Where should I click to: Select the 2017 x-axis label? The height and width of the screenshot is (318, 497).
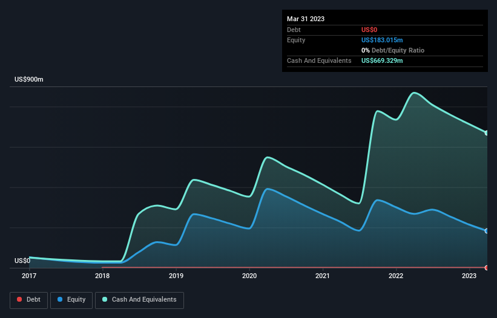coord(29,276)
